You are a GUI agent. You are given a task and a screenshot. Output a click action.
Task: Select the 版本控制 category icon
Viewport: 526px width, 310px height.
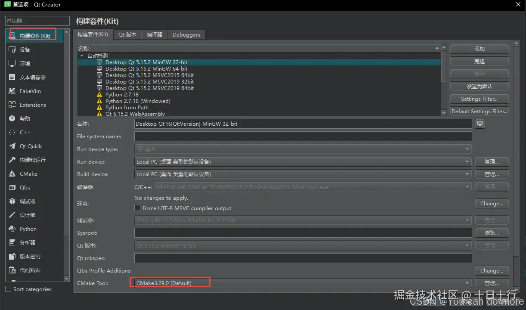[12, 256]
